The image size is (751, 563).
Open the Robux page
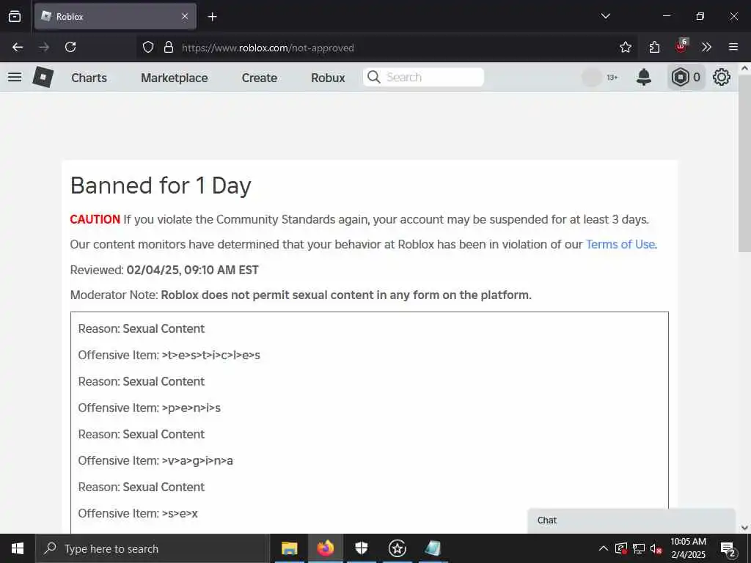point(328,78)
